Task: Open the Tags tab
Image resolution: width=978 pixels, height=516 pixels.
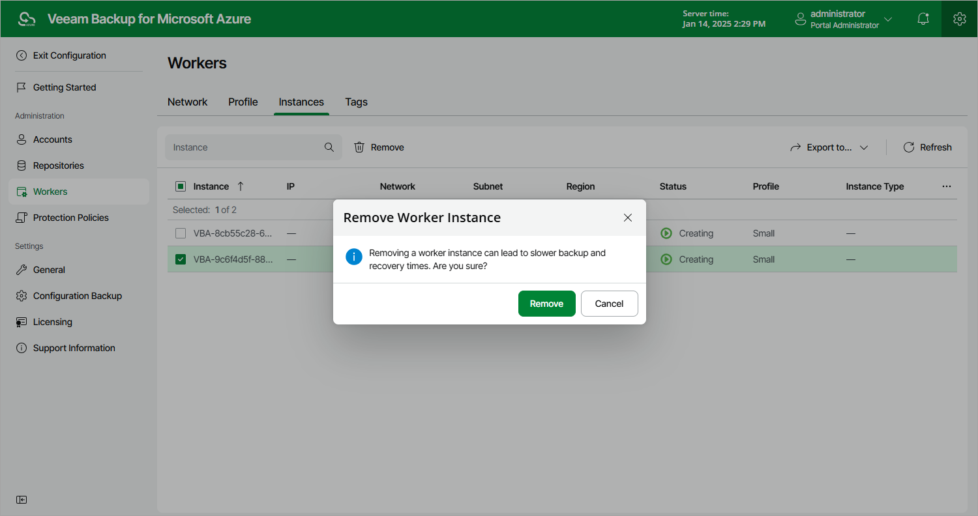Action: [x=357, y=102]
